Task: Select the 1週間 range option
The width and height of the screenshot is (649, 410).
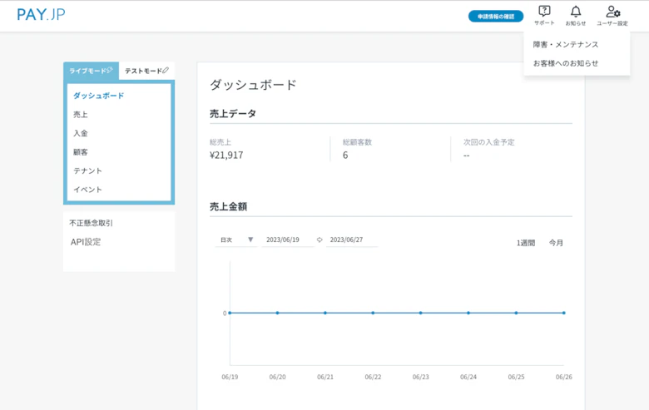Action: [526, 243]
